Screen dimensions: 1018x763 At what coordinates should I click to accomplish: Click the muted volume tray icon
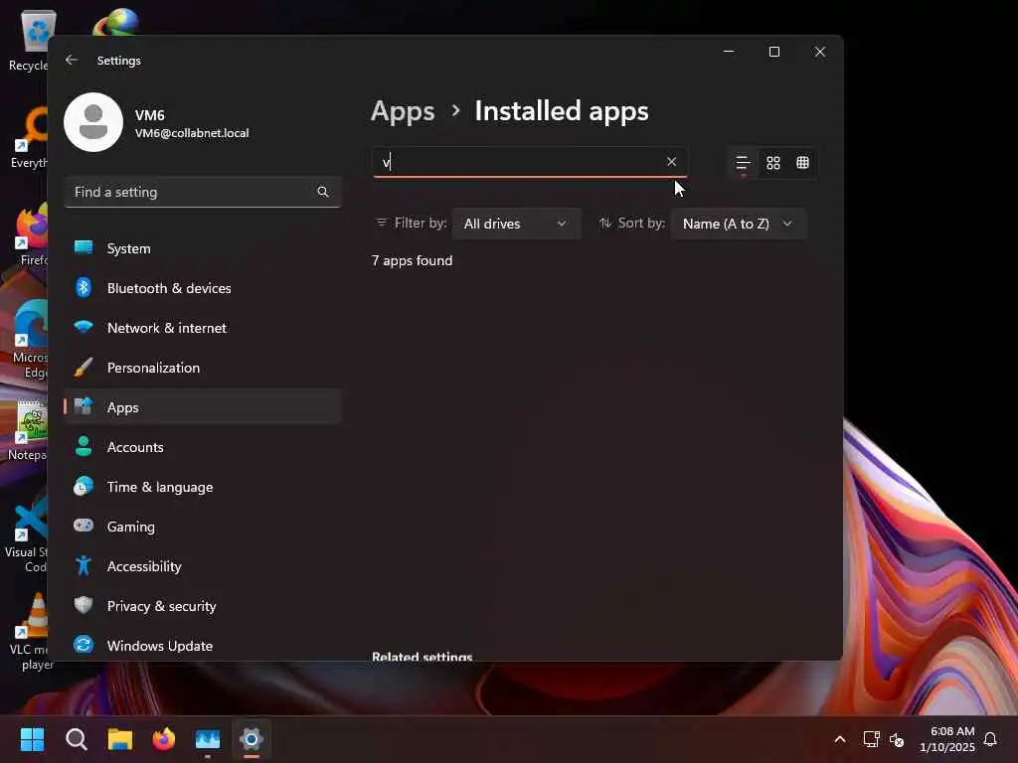click(x=897, y=739)
